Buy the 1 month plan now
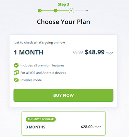Image resolution: width=129 pixels, height=137 pixels. 63,95
